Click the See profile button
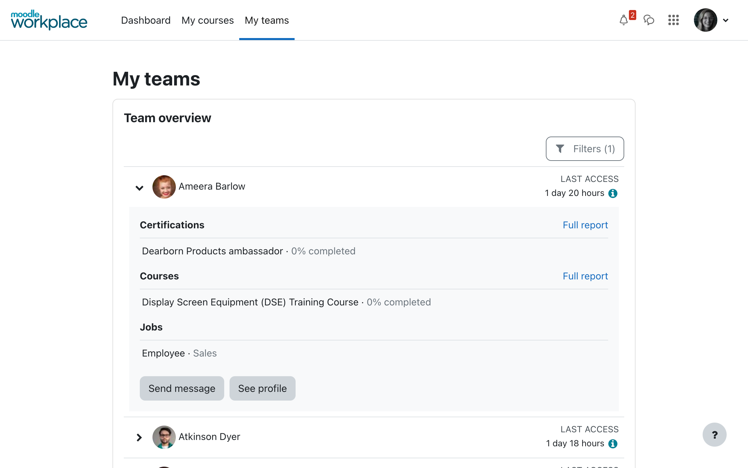 pos(262,388)
